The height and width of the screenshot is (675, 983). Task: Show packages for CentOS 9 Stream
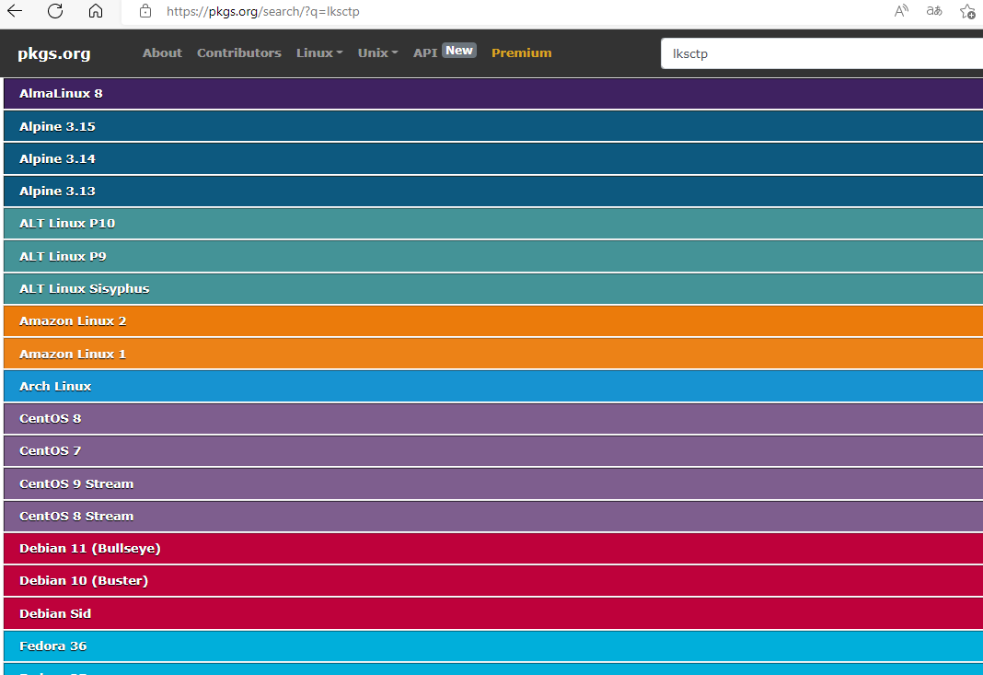coord(493,483)
